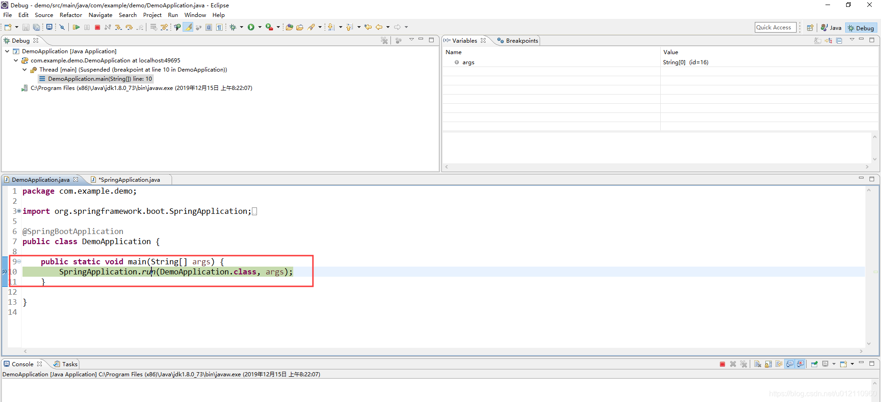Viewport: 881px width, 402px height.
Task: Click Clear Console icon
Action: click(758, 364)
